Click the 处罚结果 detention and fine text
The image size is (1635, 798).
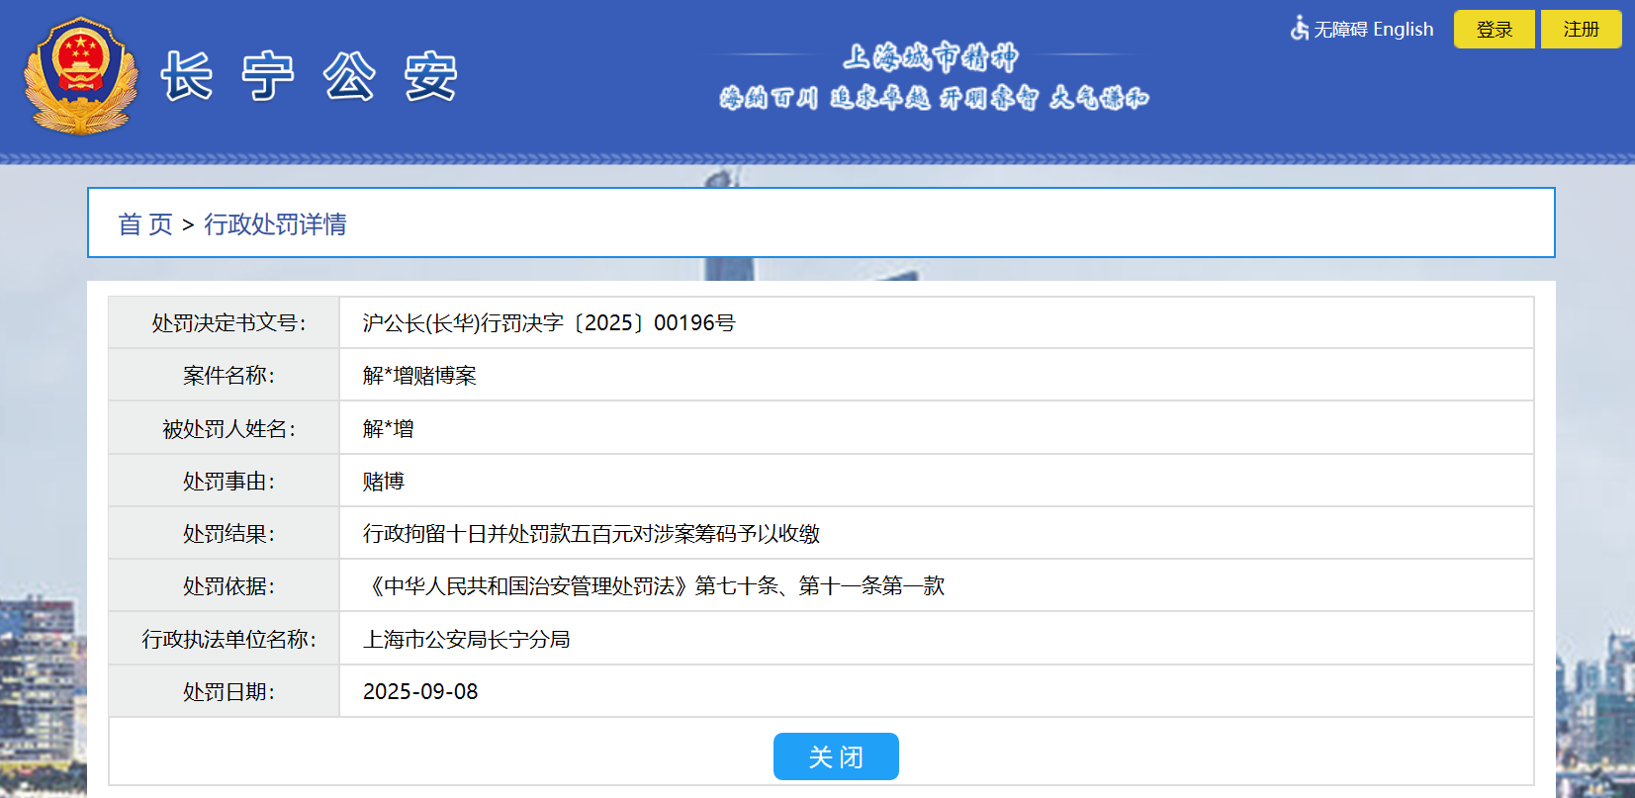(590, 534)
